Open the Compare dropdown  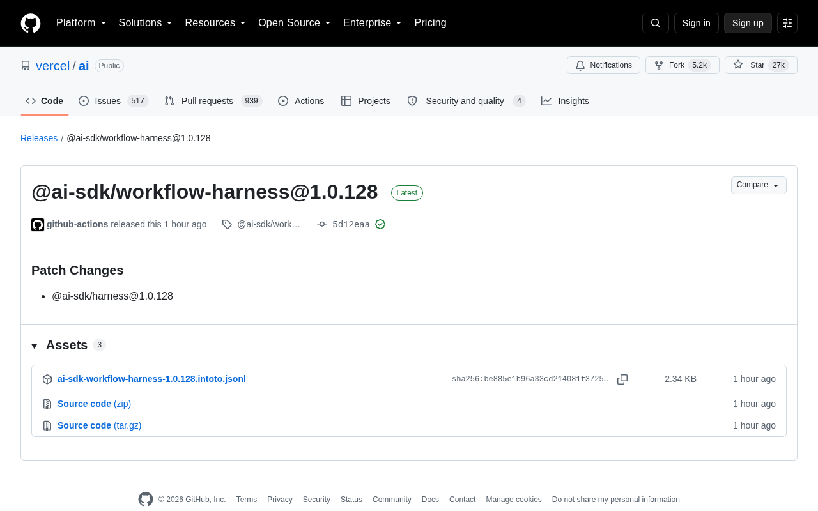tap(759, 185)
